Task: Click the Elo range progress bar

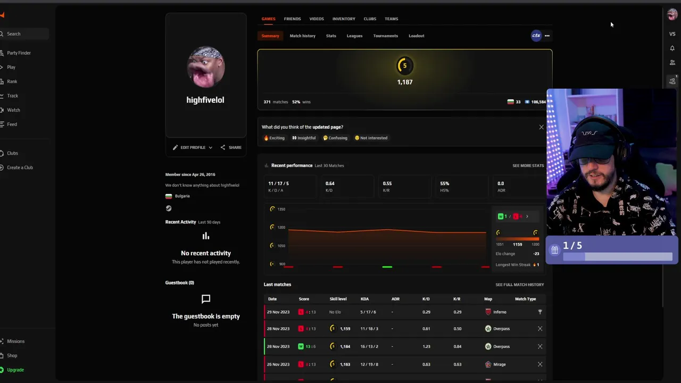Action: tap(517, 239)
